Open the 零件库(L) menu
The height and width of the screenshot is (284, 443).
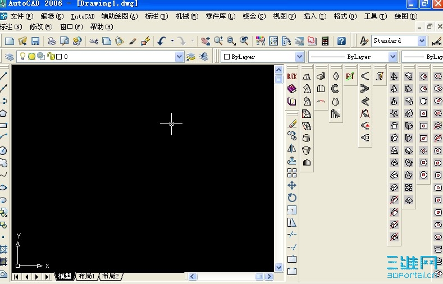tap(221, 16)
